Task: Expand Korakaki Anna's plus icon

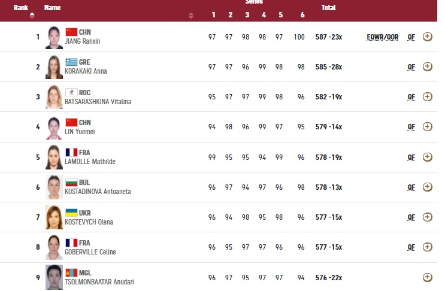Action: 427,66
